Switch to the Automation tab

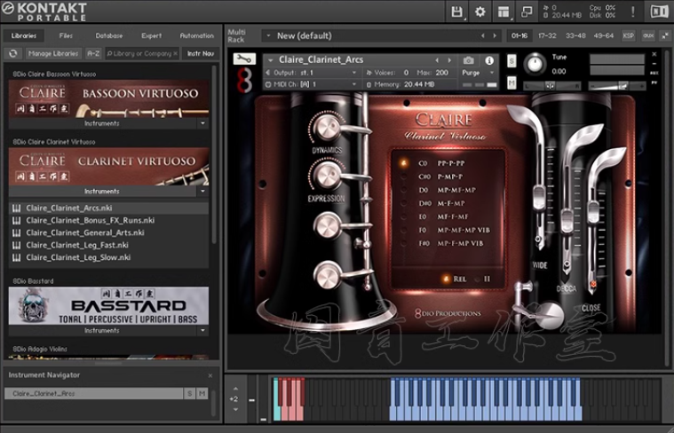tap(197, 35)
